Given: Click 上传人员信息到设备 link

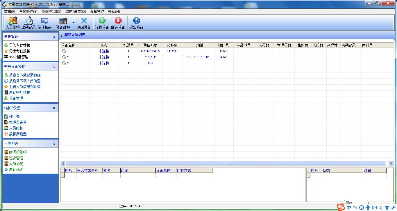Looking at the screenshot, I should [x=25, y=87].
